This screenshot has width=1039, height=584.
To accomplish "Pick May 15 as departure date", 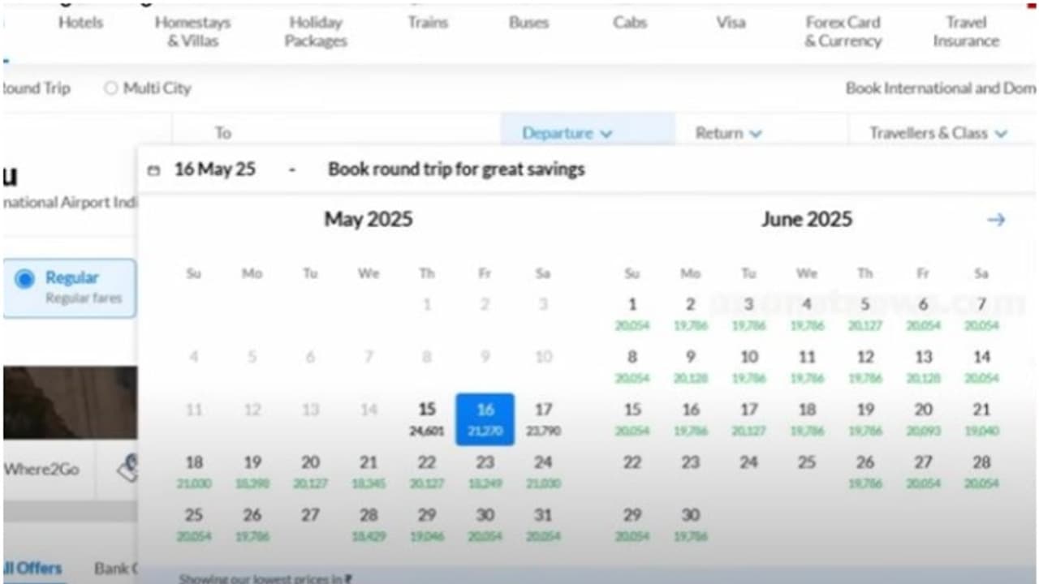I will coord(426,417).
